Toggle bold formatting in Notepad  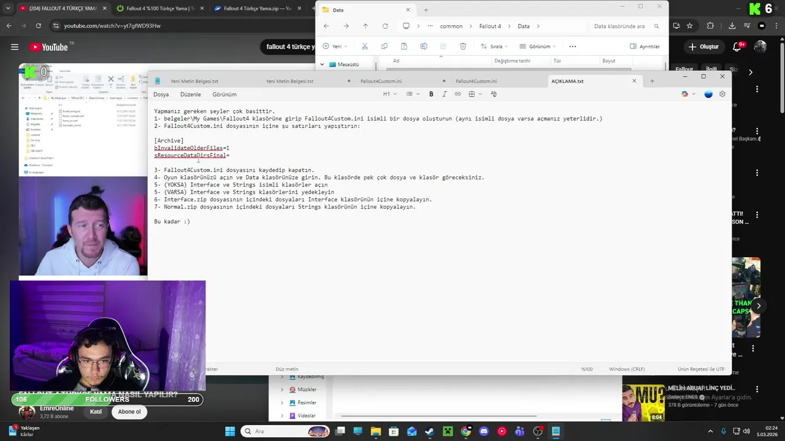pyautogui.click(x=431, y=94)
